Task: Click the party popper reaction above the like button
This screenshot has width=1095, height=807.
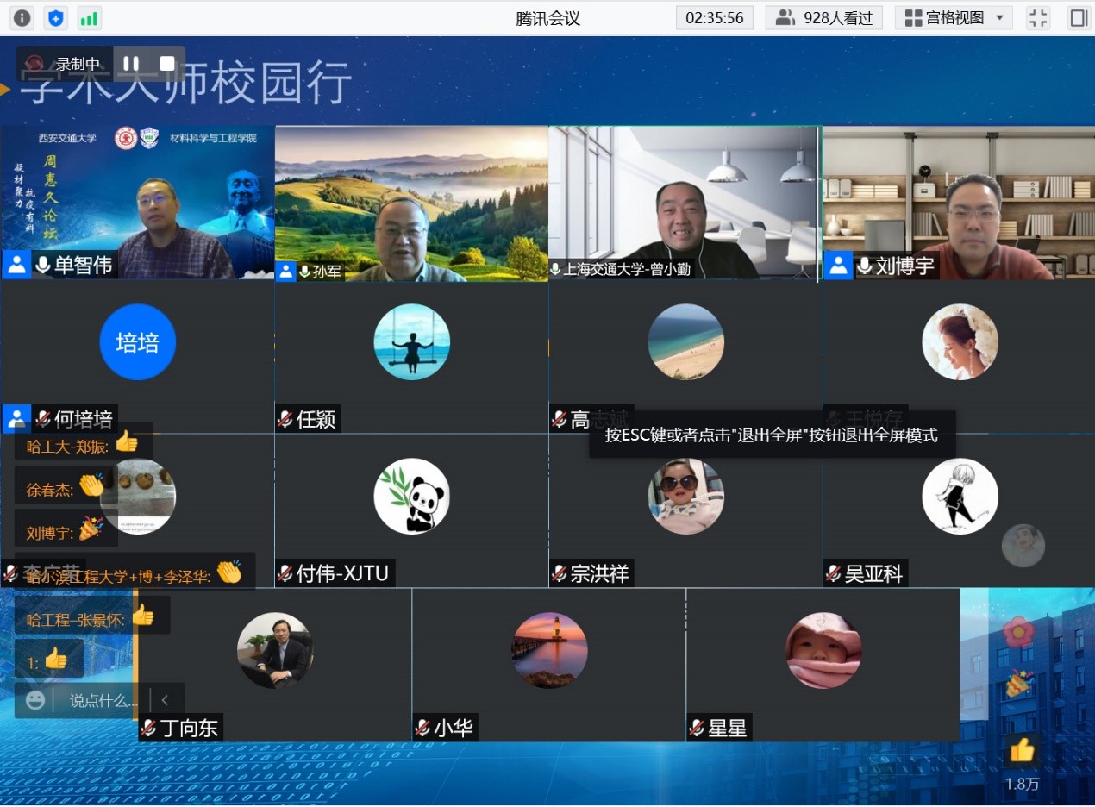Action: [1020, 685]
